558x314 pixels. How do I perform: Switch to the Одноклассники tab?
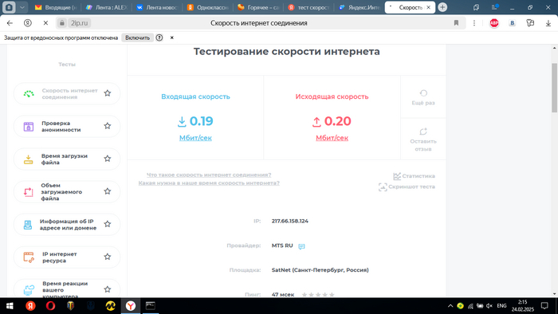tap(208, 7)
